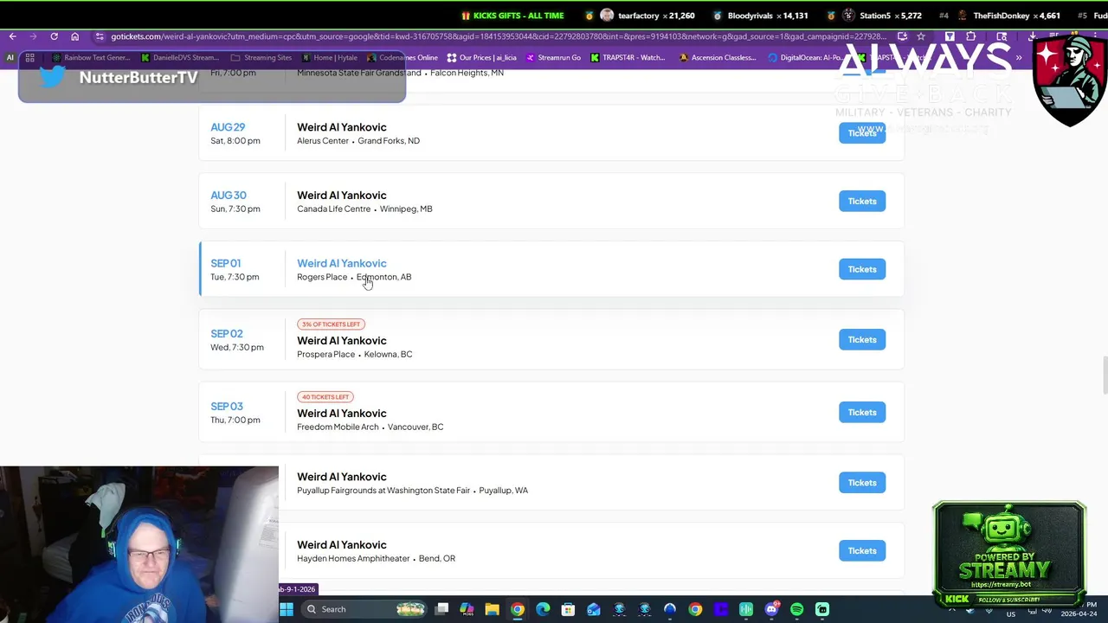The height and width of the screenshot is (623, 1108).
Task: Click the page vertical scrollbar thumb
Action: point(1105,374)
